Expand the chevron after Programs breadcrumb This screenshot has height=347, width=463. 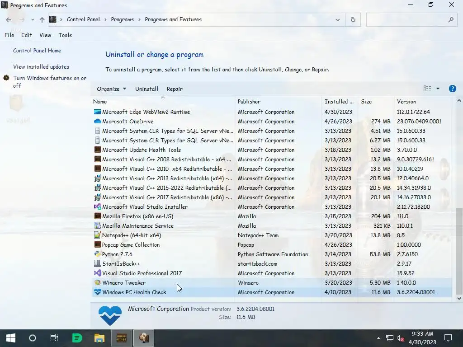tap(139, 19)
